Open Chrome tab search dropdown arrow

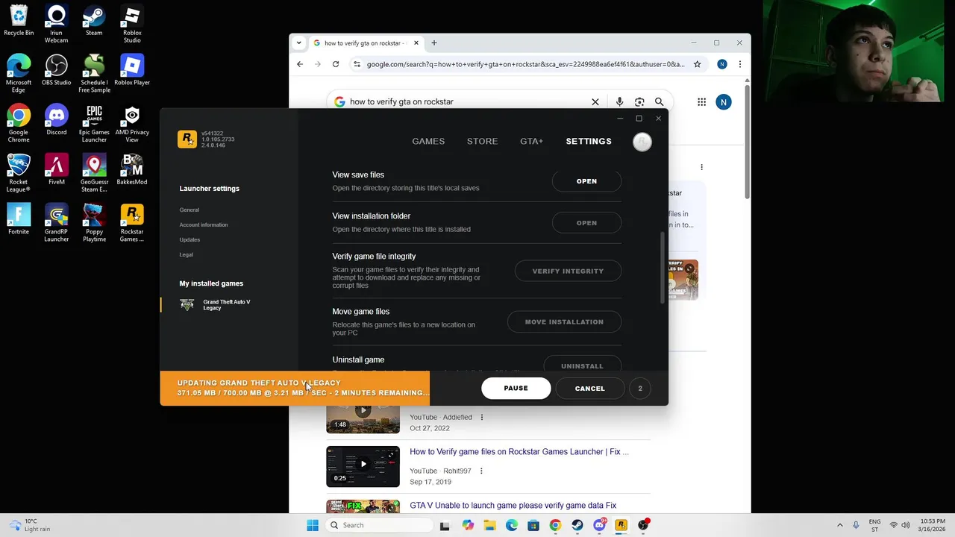(299, 43)
